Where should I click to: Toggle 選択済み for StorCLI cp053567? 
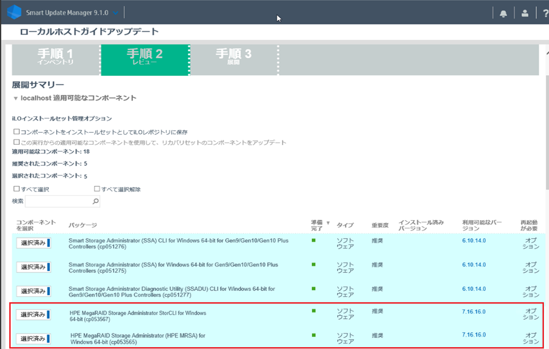(x=34, y=314)
